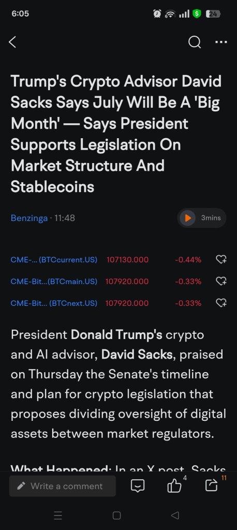
Task: Open the BTCmain.US futures ticker
Action: pos(54,281)
